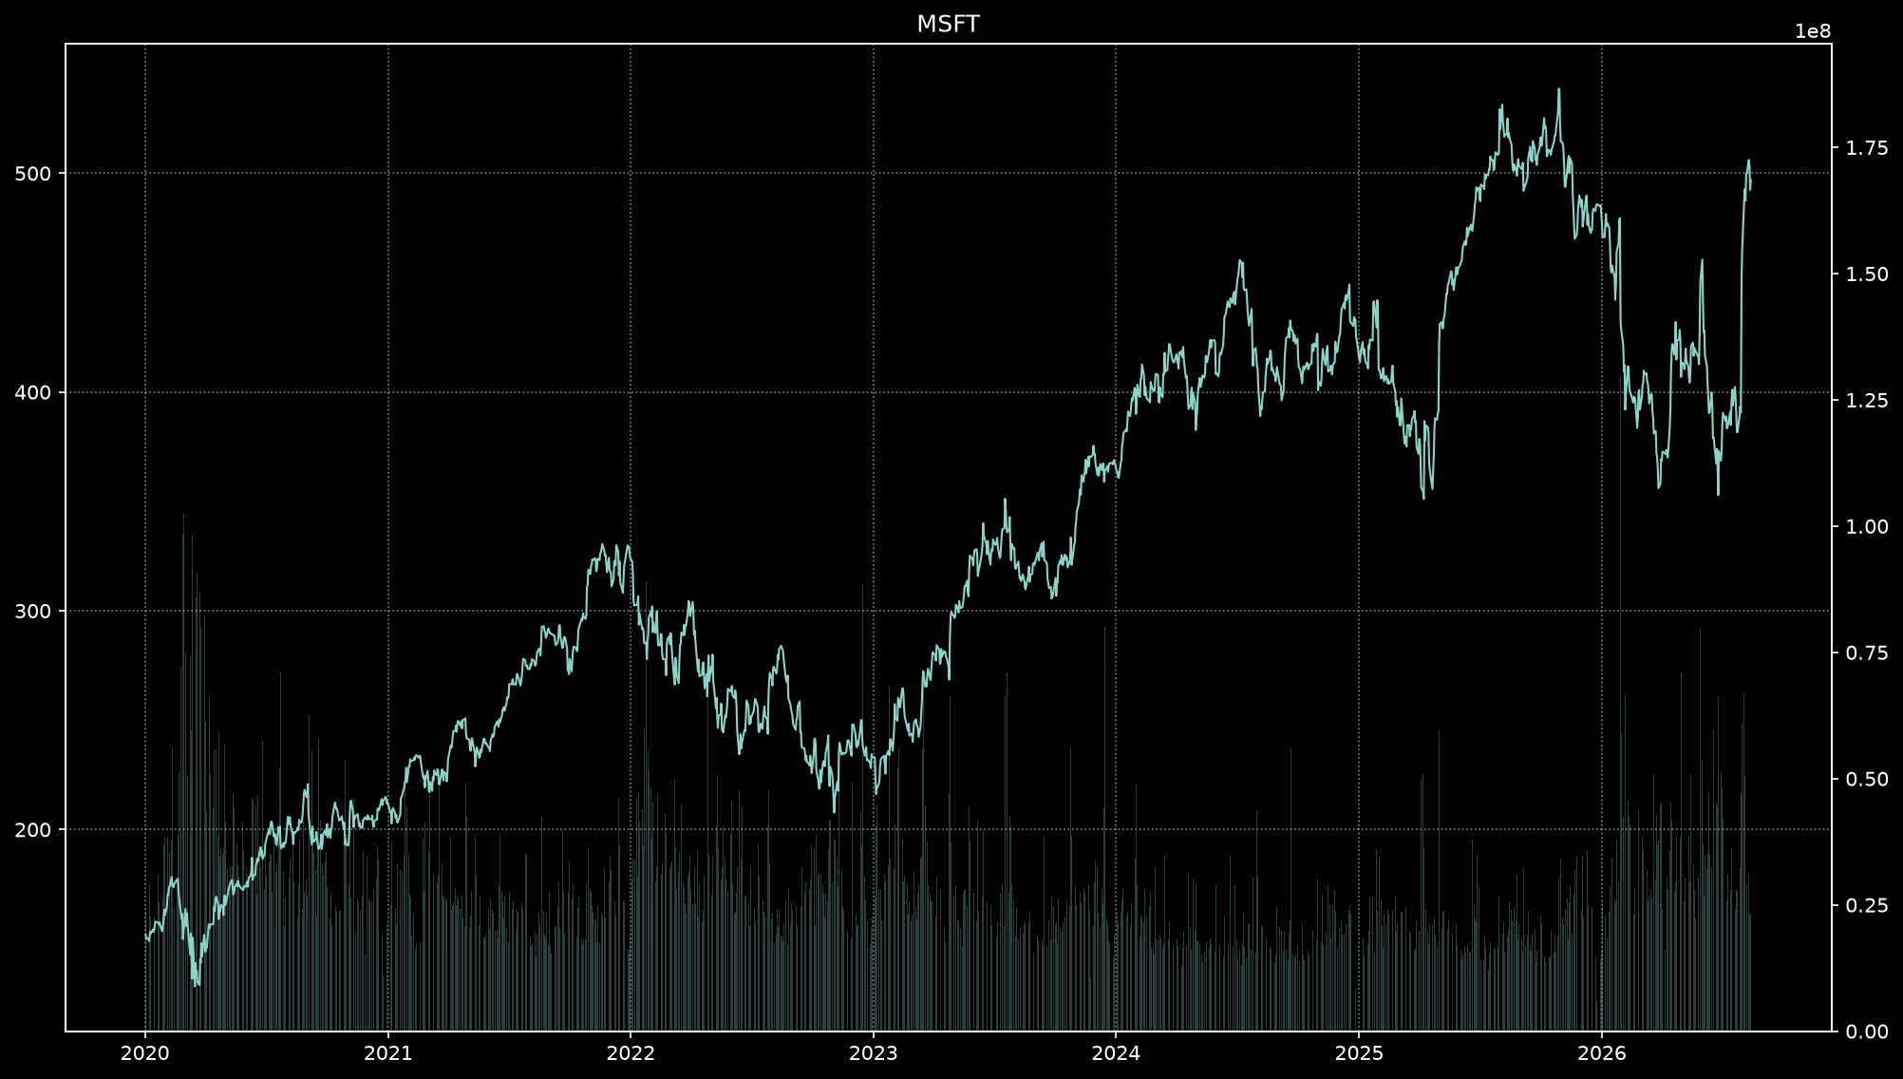Select the 2026 year label on the x-axis
This screenshot has height=1079, width=1903.
(x=1601, y=1052)
